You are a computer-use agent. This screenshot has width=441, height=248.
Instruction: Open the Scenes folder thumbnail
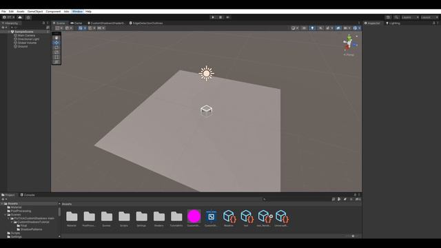(x=107, y=216)
